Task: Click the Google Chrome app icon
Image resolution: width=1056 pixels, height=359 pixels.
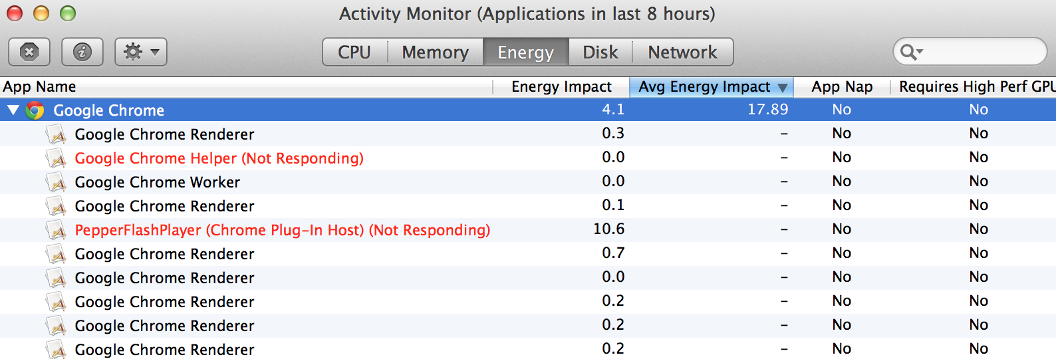Action: tap(35, 110)
